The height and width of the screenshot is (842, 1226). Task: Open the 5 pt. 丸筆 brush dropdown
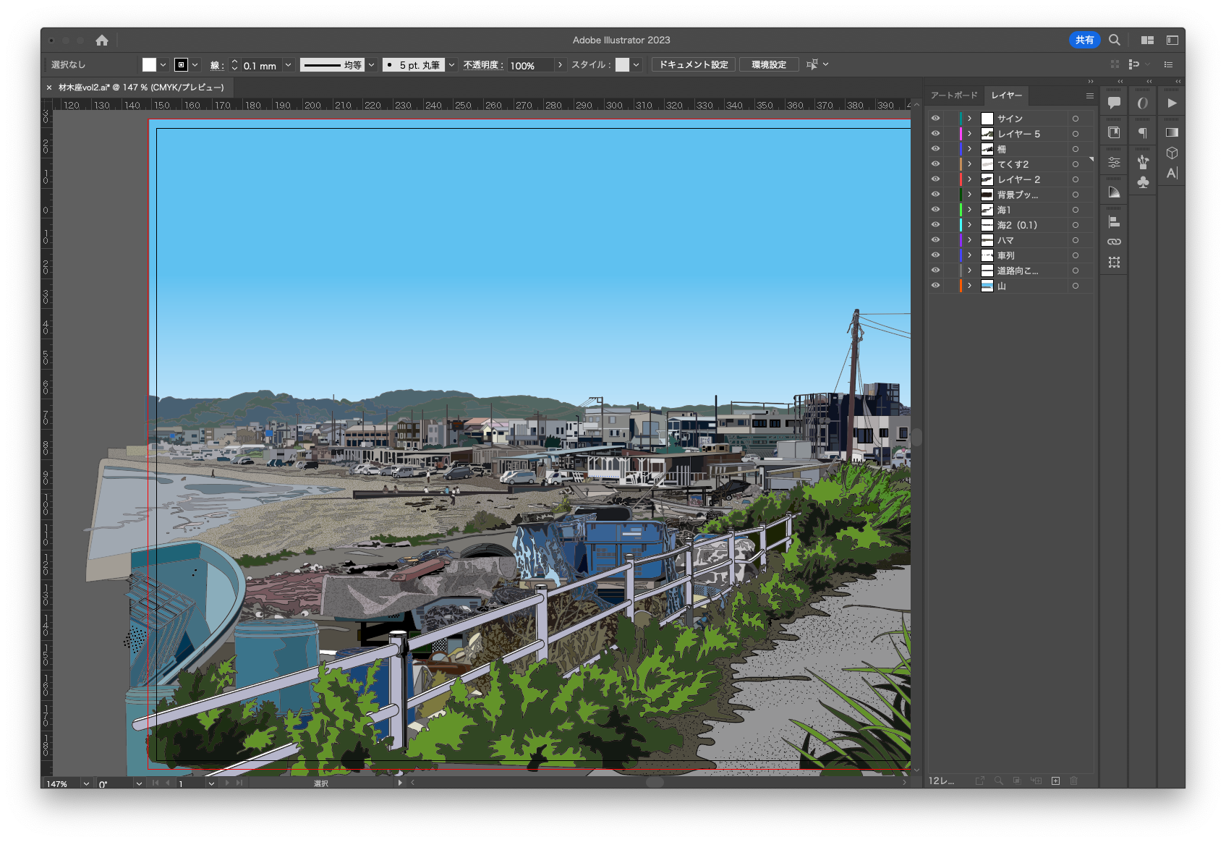pos(451,64)
